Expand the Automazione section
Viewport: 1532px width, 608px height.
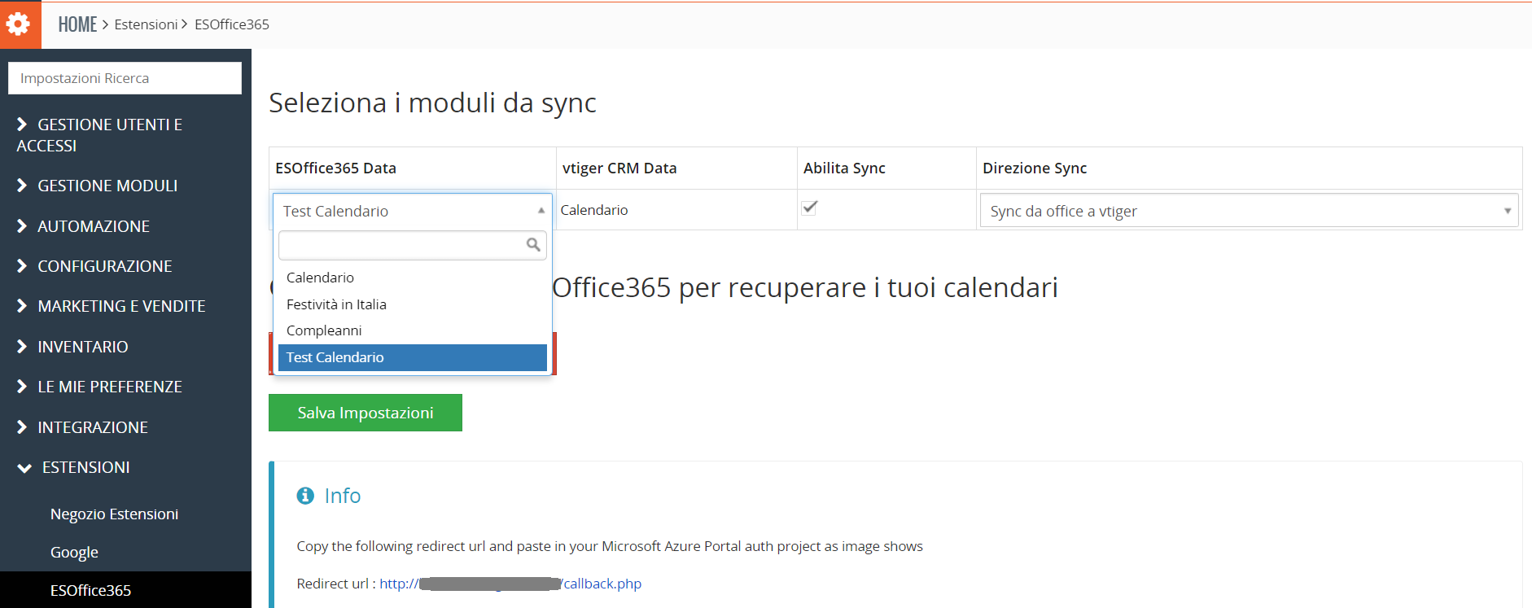[x=83, y=226]
